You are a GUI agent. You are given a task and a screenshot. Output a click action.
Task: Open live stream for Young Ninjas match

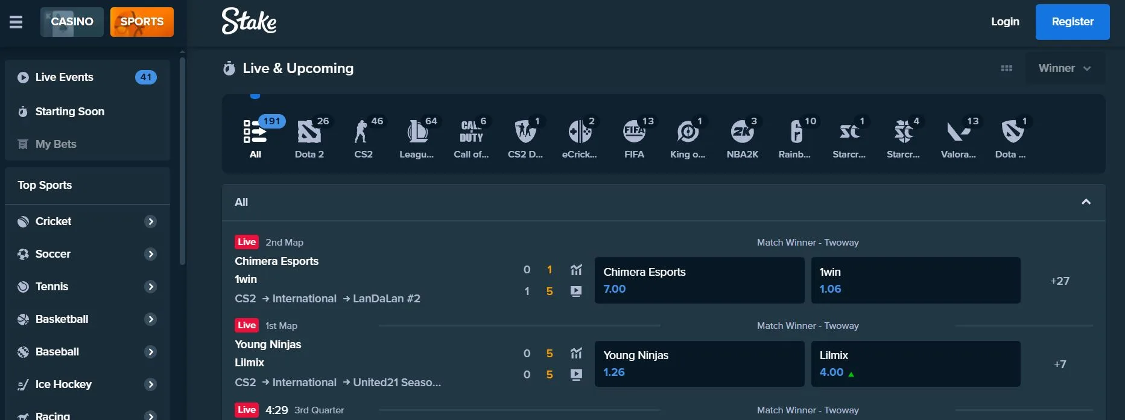coord(576,375)
